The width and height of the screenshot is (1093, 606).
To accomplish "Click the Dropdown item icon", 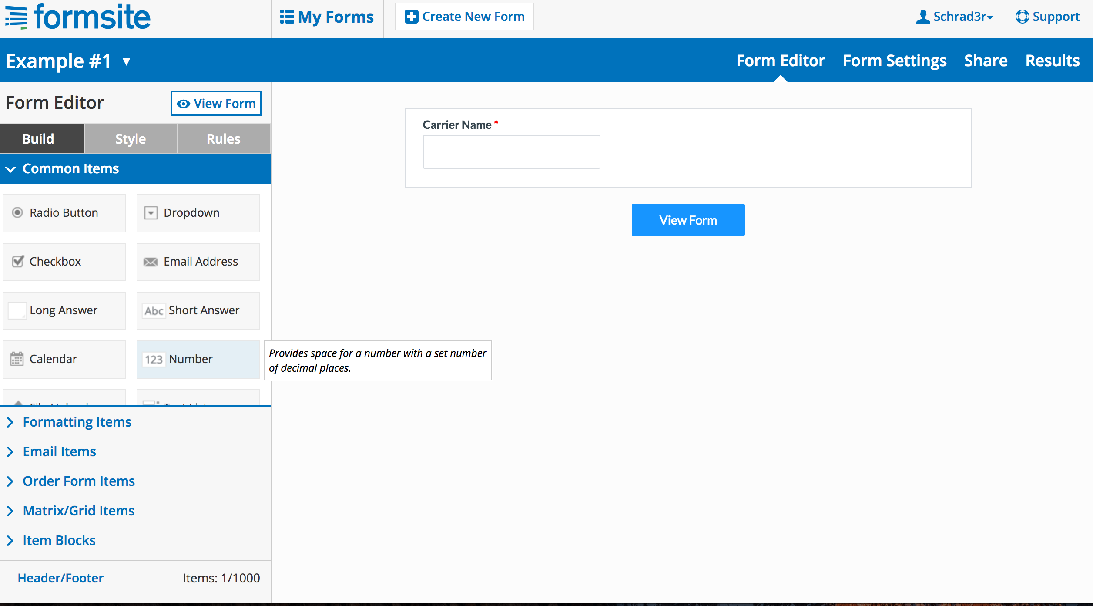I will coord(151,213).
